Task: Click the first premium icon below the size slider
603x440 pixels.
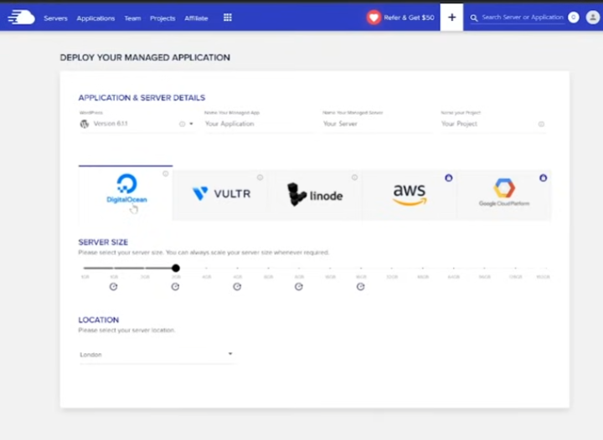Action: (x=113, y=286)
